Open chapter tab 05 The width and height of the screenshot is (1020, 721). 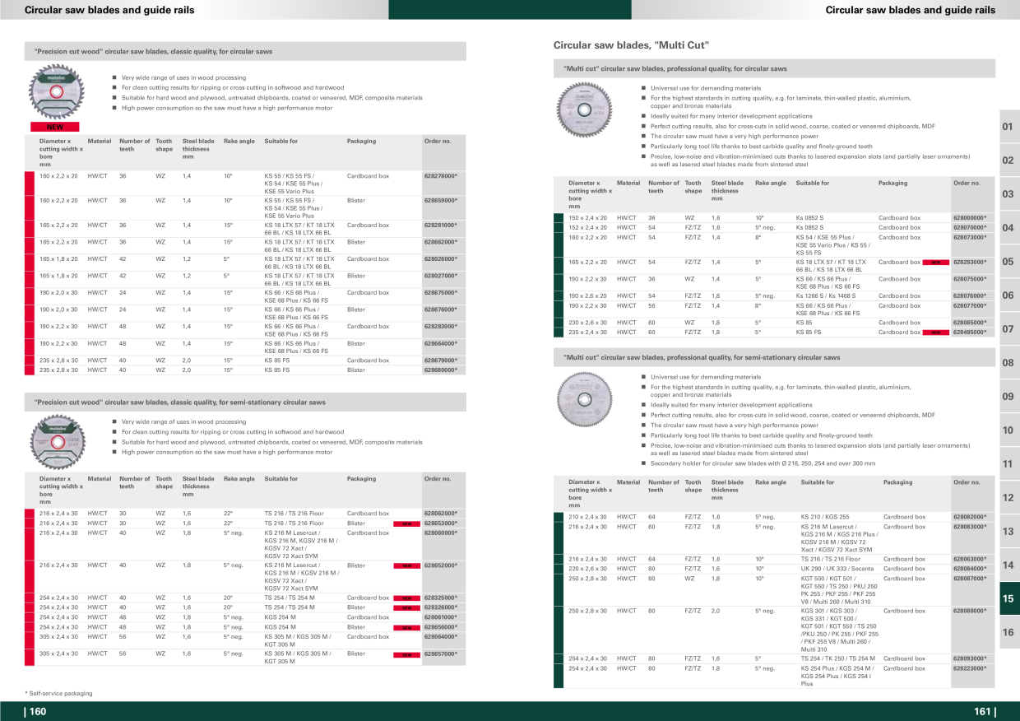pos(1008,262)
